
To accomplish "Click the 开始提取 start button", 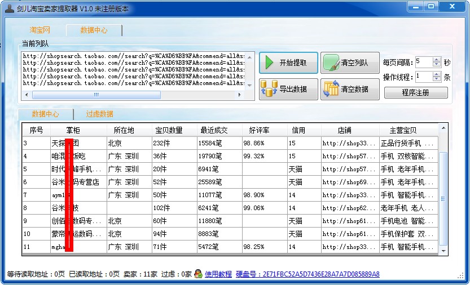I will (x=288, y=63).
